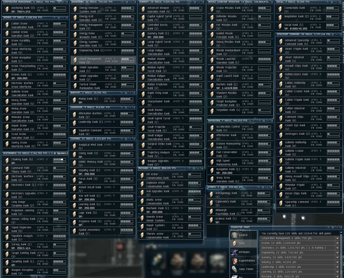This screenshot has height=278, width=344.
Task: Toggle the pin circle on the Leadership window
Action: 126,107
